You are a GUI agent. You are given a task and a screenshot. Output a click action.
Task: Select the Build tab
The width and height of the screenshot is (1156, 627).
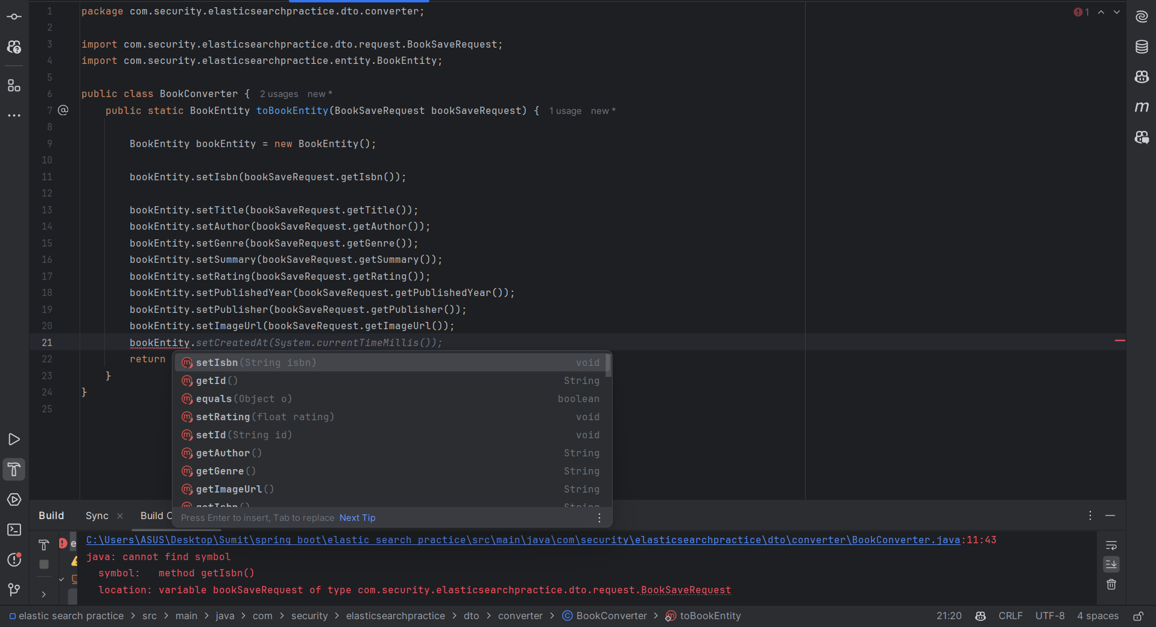pos(51,515)
